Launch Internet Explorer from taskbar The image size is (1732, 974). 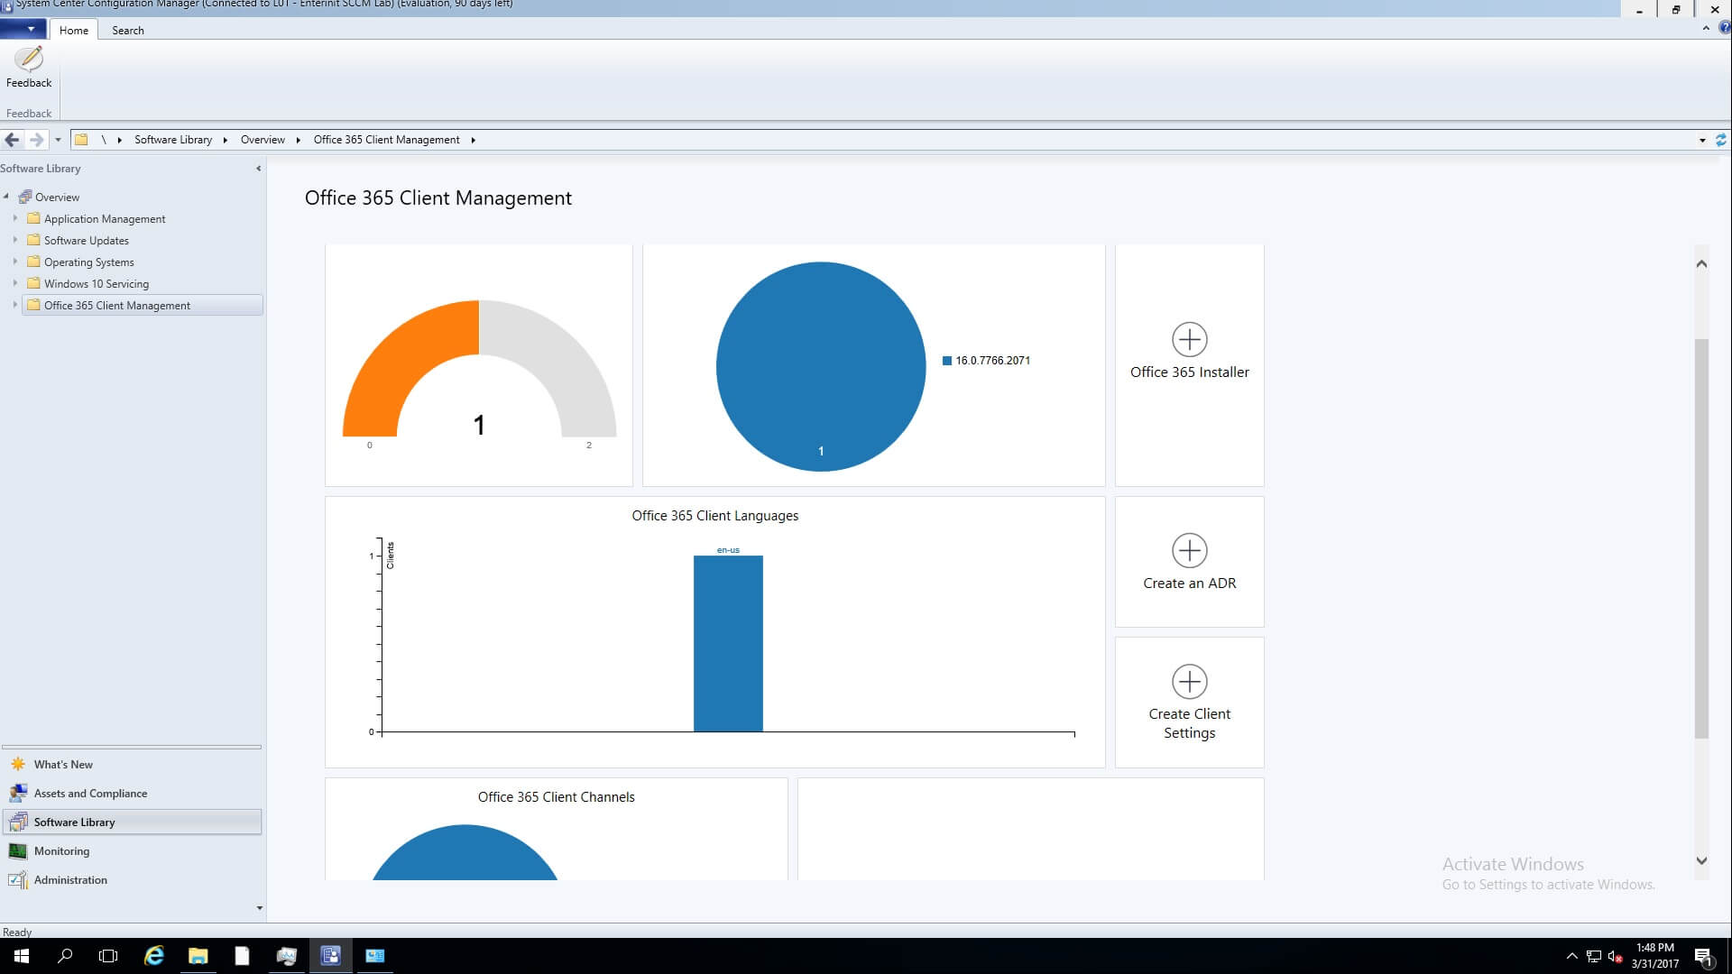pyautogui.click(x=154, y=956)
